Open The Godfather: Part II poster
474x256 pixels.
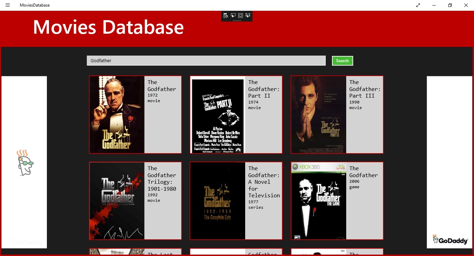(x=218, y=115)
